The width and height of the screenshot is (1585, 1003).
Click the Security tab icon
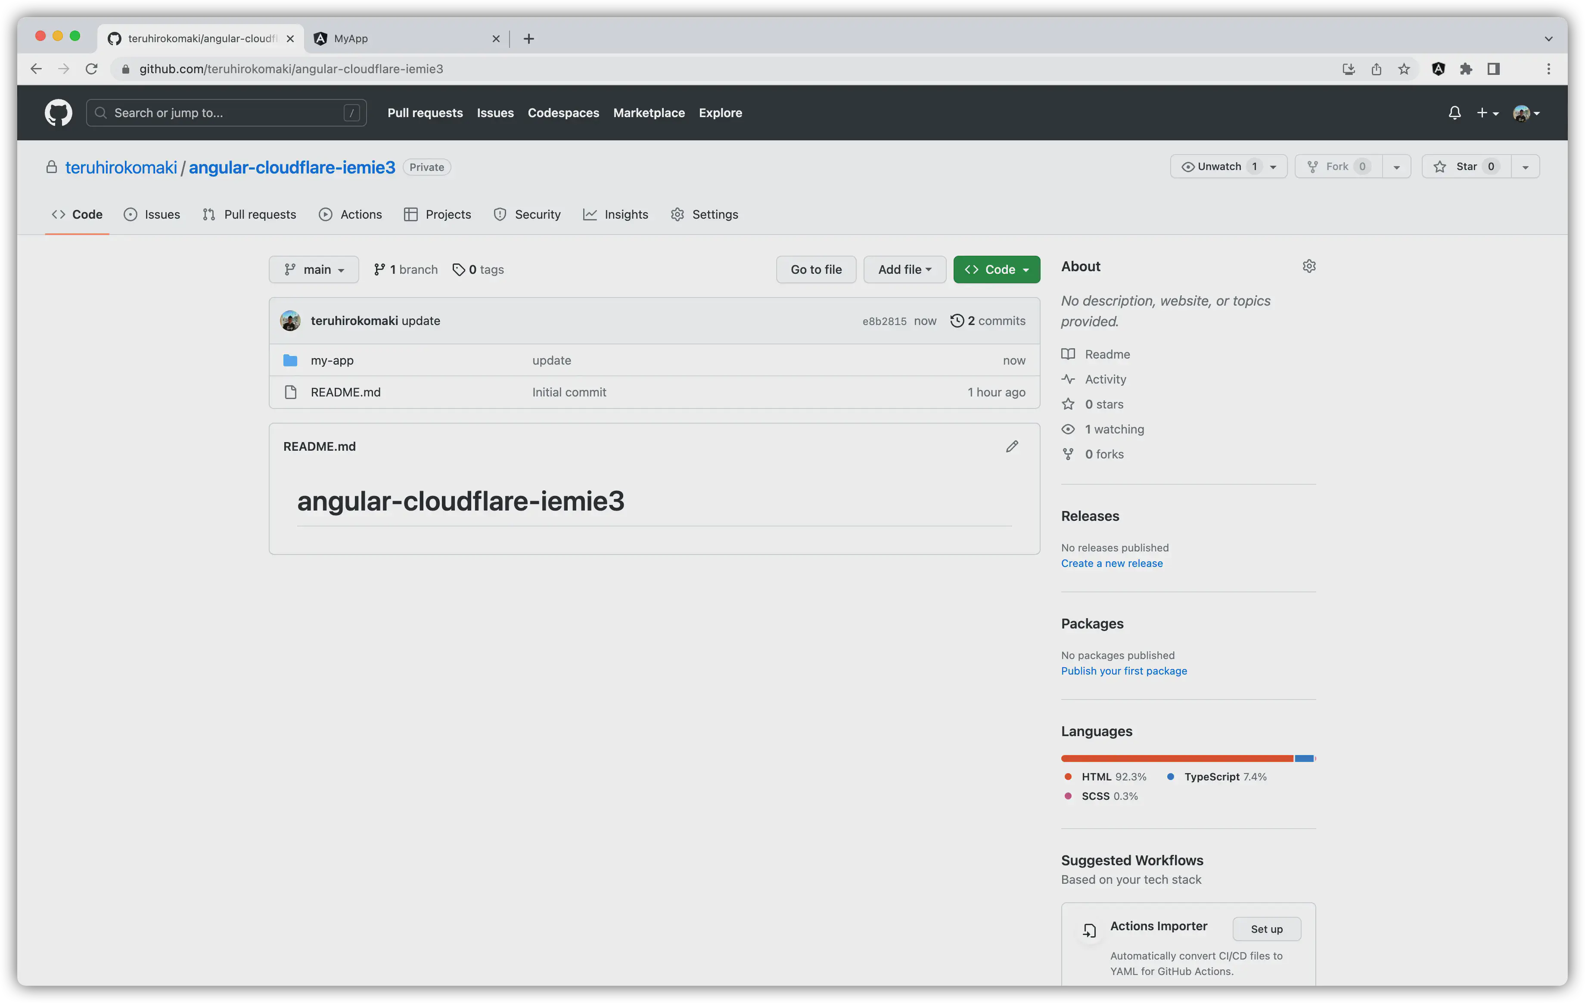click(499, 214)
